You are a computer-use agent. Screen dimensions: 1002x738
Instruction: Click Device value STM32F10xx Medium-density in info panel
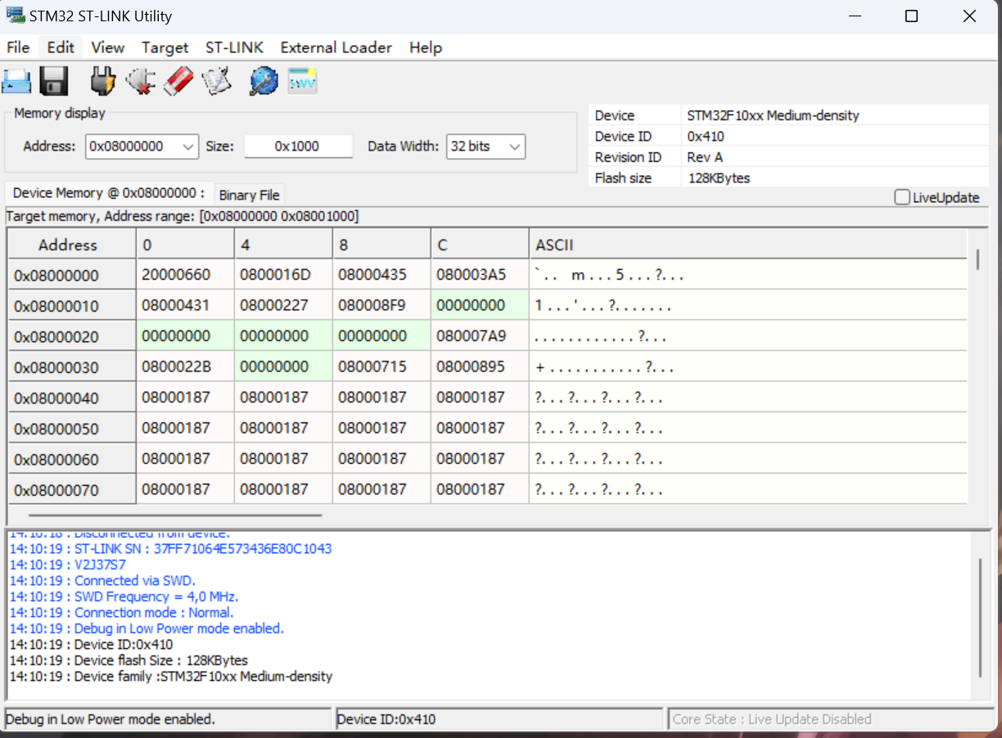773,115
